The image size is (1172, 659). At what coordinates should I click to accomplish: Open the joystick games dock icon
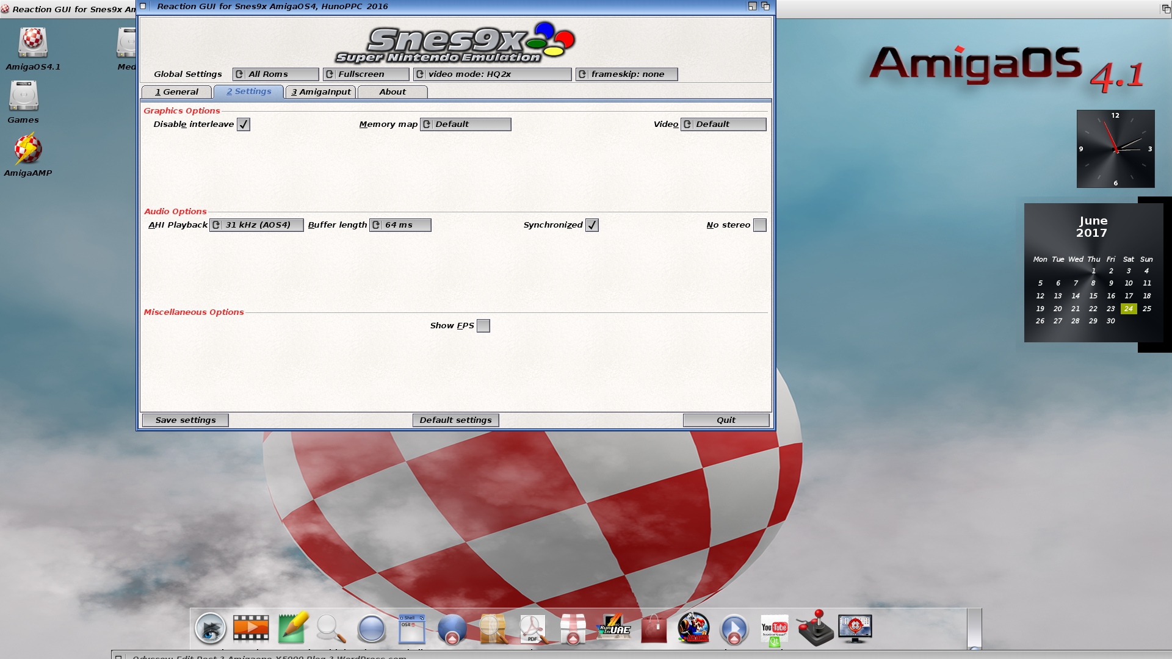tap(815, 628)
